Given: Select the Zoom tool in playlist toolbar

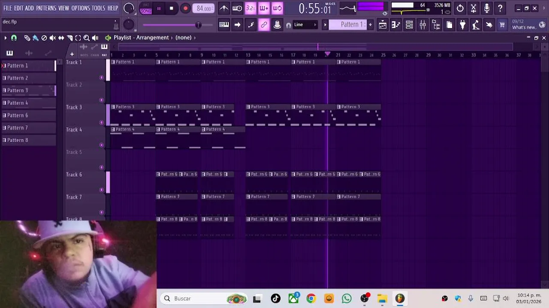Looking at the screenshot, I should (87, 38).
